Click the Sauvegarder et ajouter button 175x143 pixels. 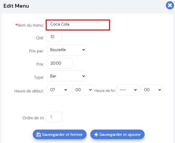(x=117, y=134)
